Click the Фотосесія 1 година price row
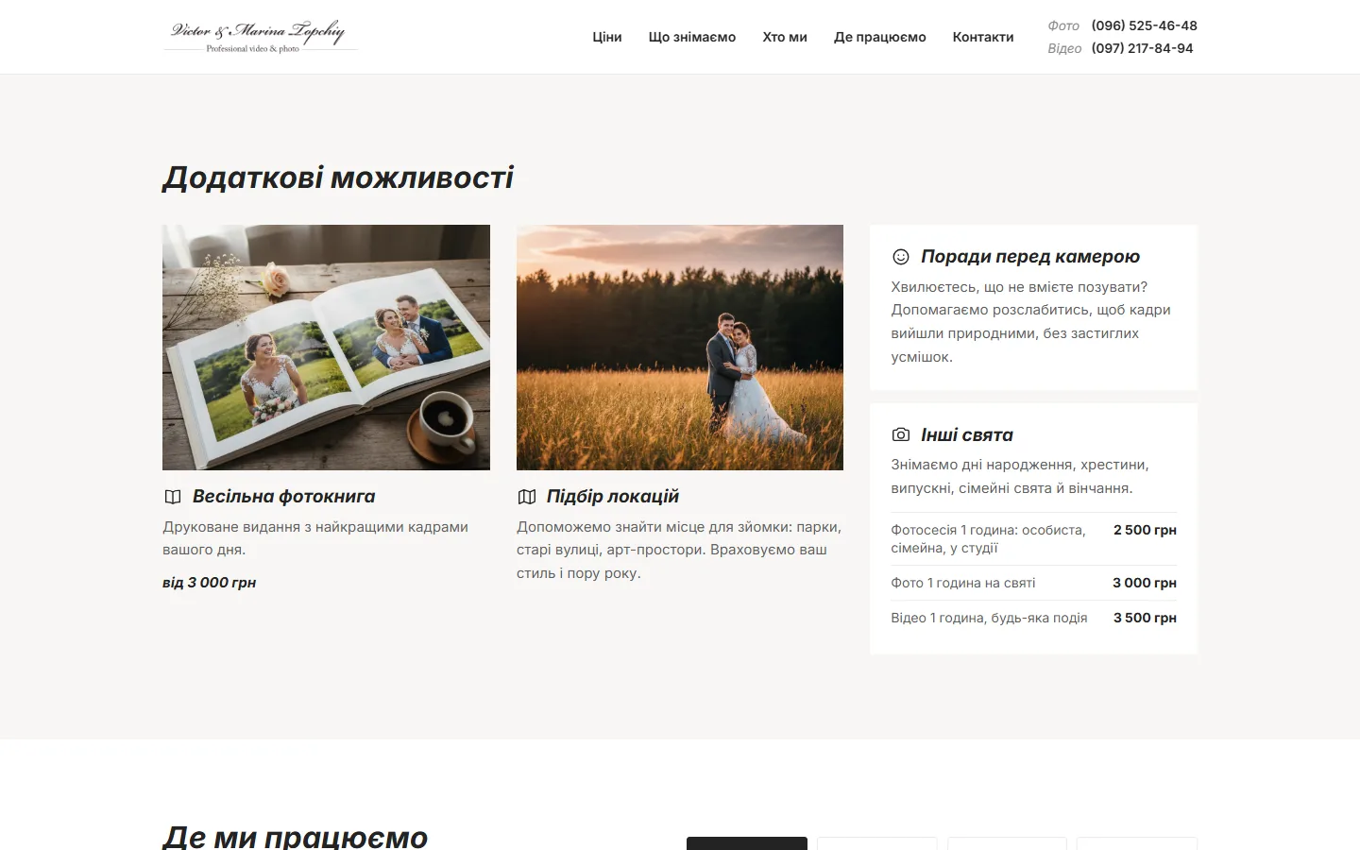The width and height of the screenshot is (1360, 850). coord(1034,538)
